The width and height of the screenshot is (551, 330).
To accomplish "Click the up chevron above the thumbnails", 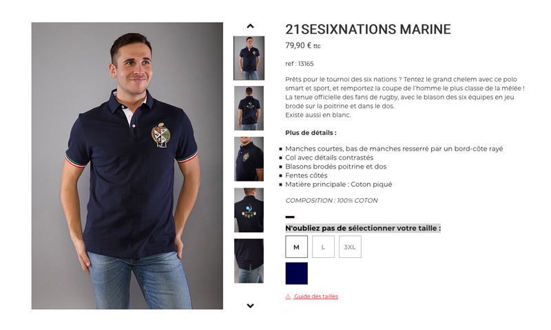I will coord(250,26).
